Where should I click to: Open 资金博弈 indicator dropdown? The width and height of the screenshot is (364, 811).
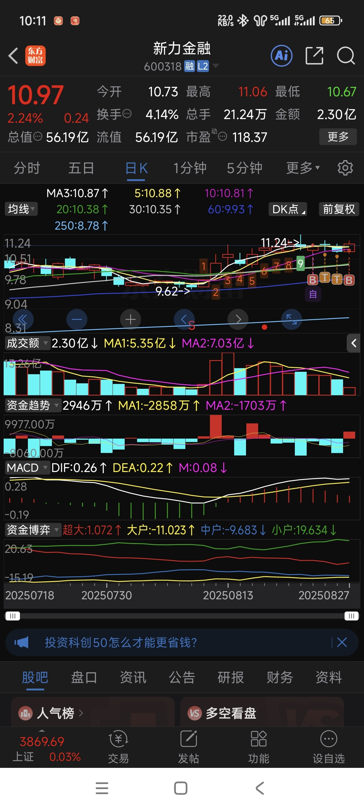(x=33, y=530)
